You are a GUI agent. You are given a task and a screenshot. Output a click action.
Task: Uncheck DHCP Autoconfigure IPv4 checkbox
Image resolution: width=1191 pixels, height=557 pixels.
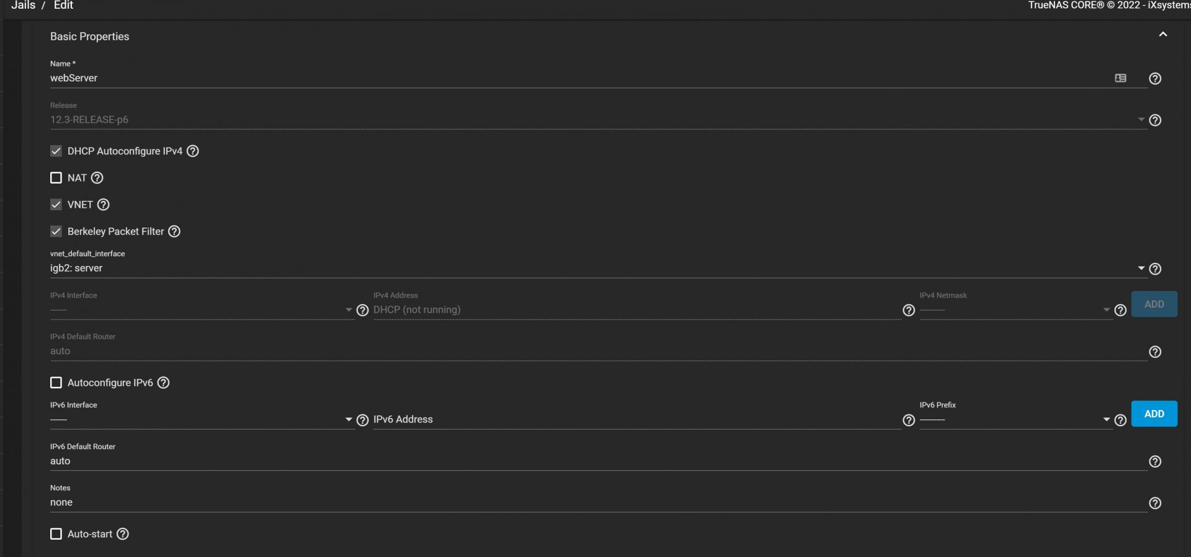[56, 151]
